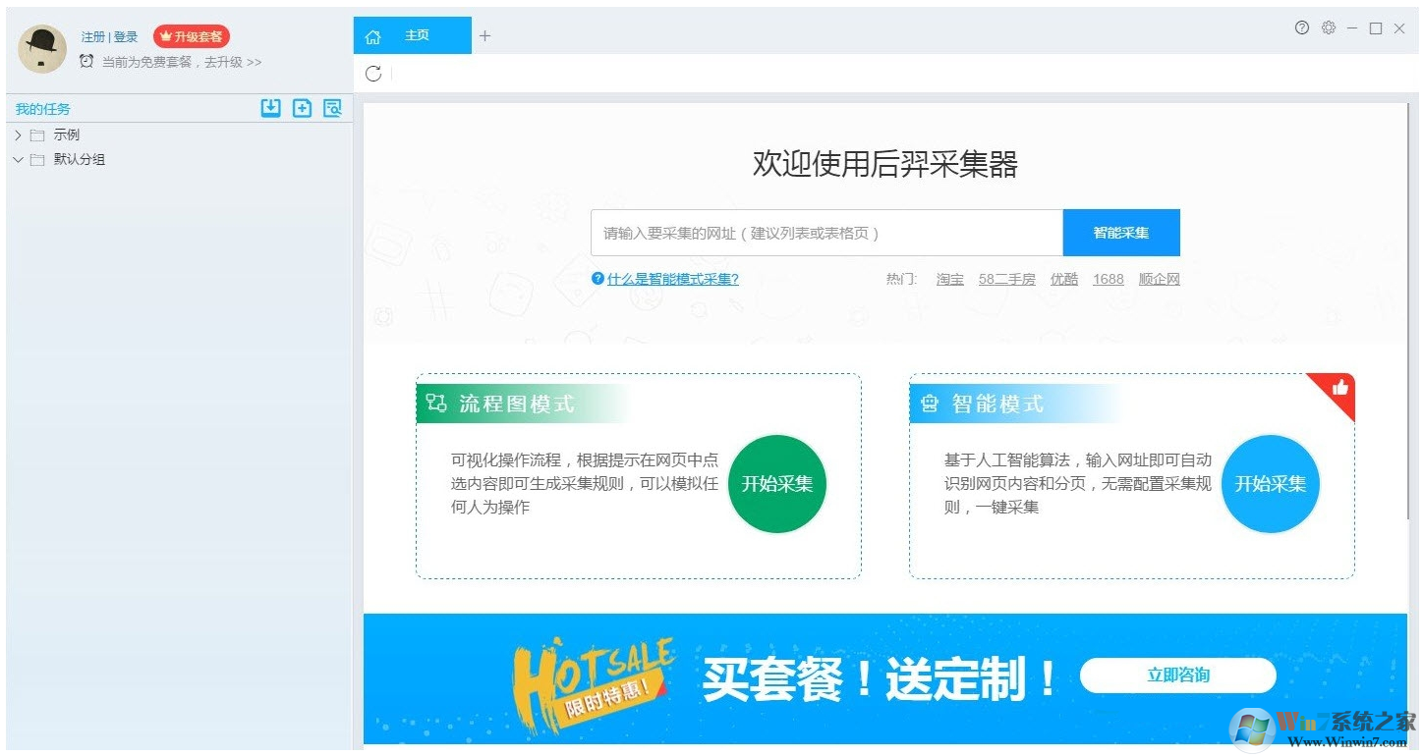Click the 智能采集 button
Viewport: 1423px width, 756px height.
click(x=1120, y=233)
